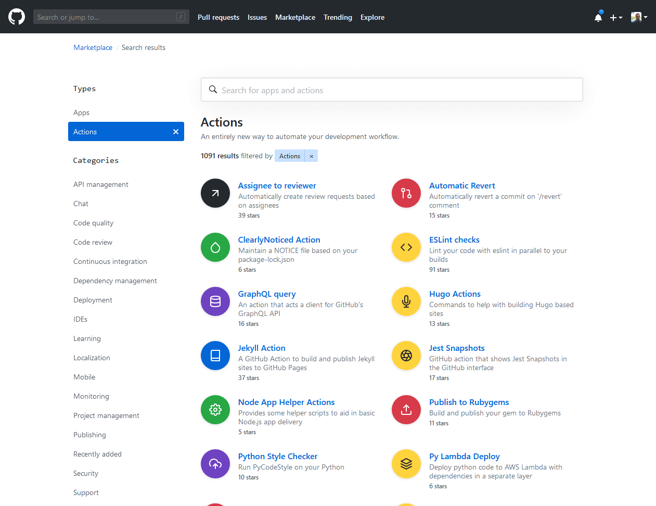Open the Assignee to reviewer link

277,185
